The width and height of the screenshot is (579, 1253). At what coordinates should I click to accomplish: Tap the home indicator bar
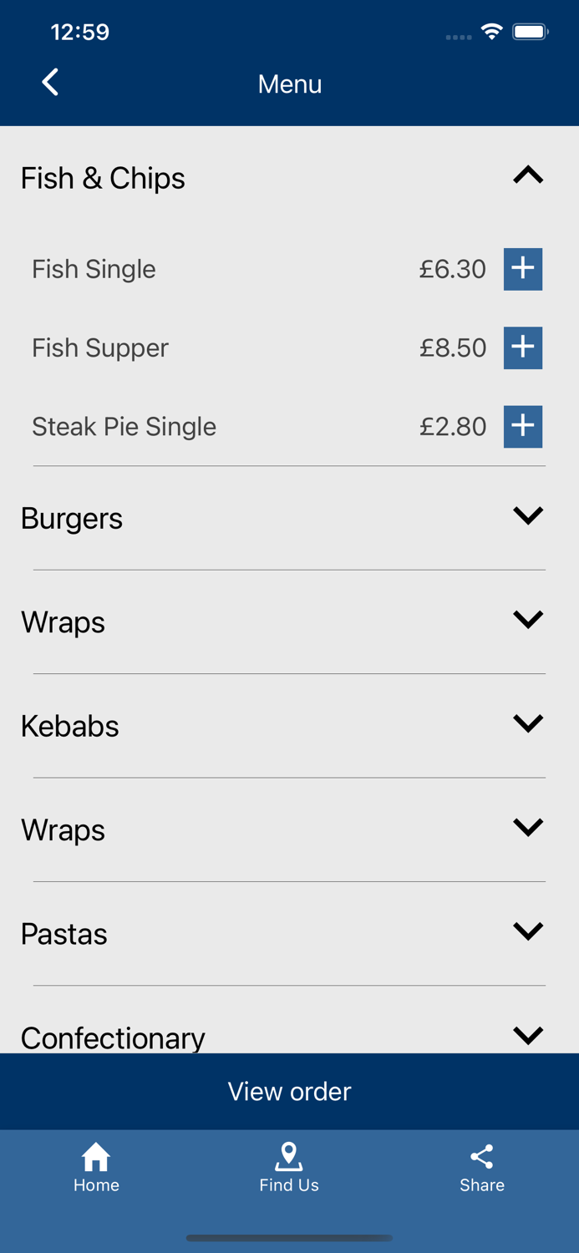click(289, 1239)
